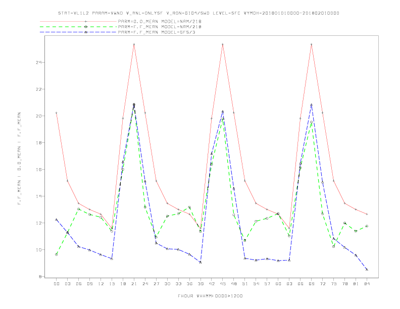Viewport: 400px width, 309px height.
Task: Click x-axis tick label 81
Action: pos(356,284)
